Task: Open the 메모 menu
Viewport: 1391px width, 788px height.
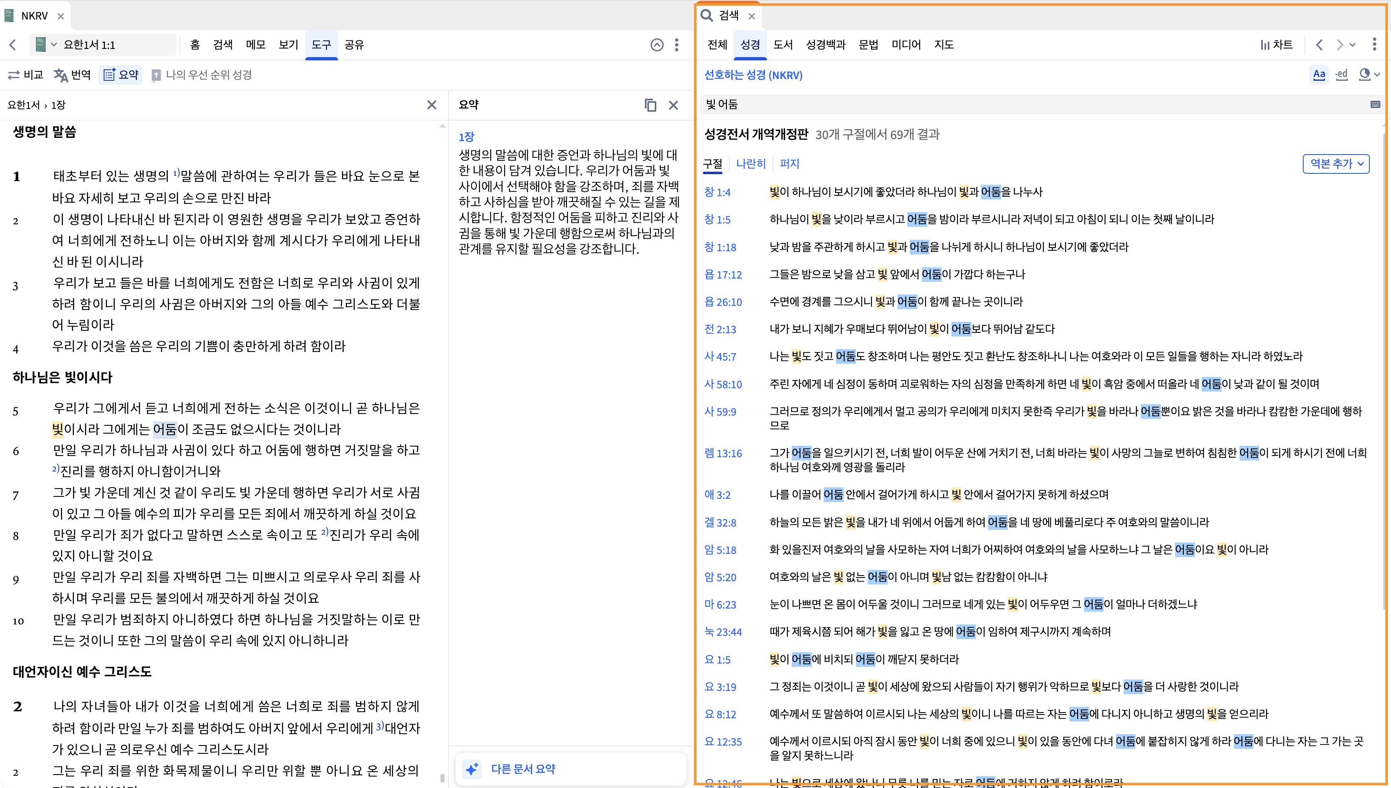Action: point(256,45)
